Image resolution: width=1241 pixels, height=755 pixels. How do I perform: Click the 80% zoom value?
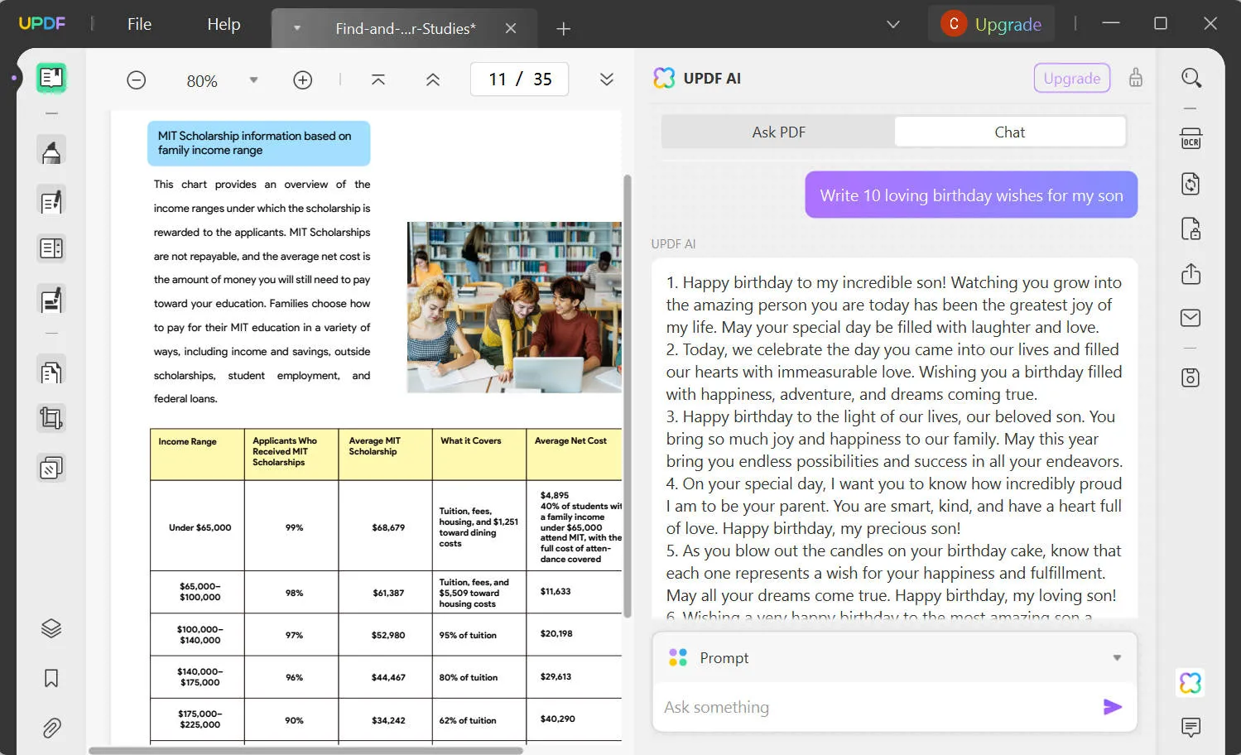[x=202, y=81]
